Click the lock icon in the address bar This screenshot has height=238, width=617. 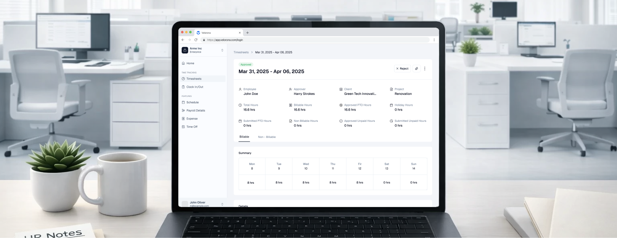click(x=204, y=40)
